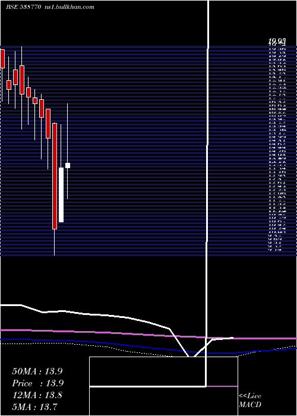Select the "50MA : 13.9" readout
Image resolution: width=297 pixels, height=416 pixels.
click(37, 371)
